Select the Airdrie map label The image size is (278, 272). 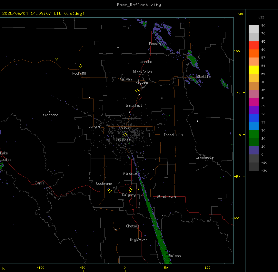130,173
